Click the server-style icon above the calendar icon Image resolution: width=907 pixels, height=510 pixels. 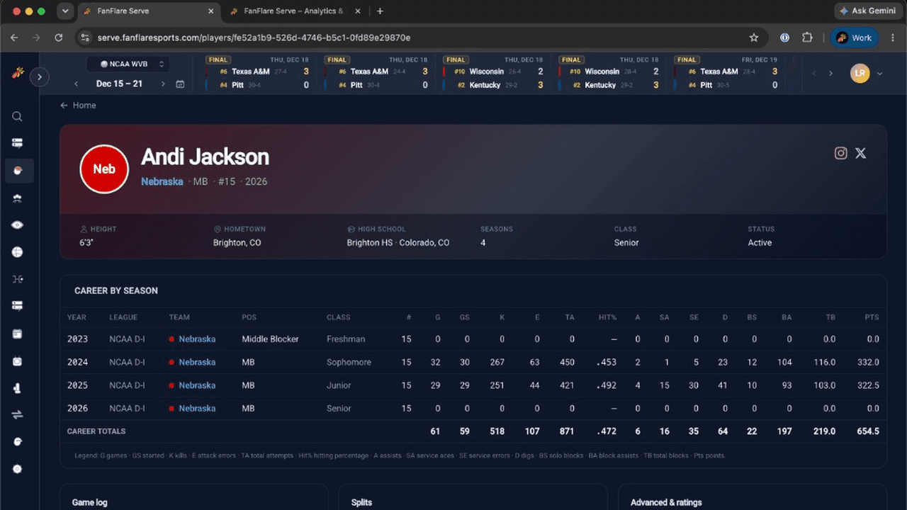18,306
